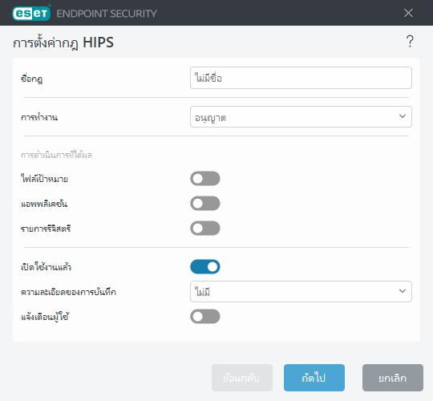Open the การทำงาน dropdown set to อนุญาต
Viewport: 433px width, 401px height.
pyautogui.click(x=301, y=117)
